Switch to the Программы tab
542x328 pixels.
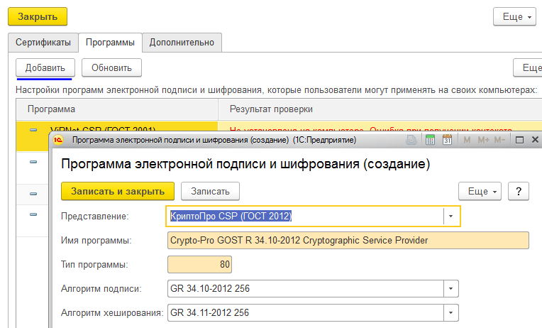pos(110,43)
